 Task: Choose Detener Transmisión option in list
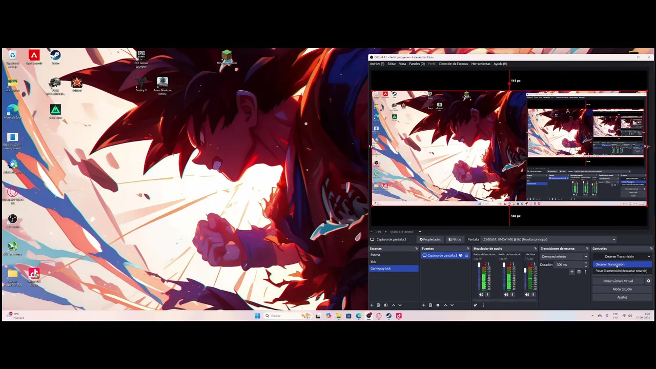622,264
